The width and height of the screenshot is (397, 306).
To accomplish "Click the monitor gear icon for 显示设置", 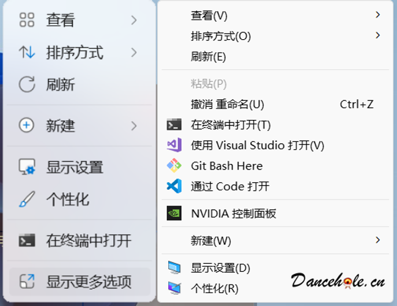I will point(27,167).
